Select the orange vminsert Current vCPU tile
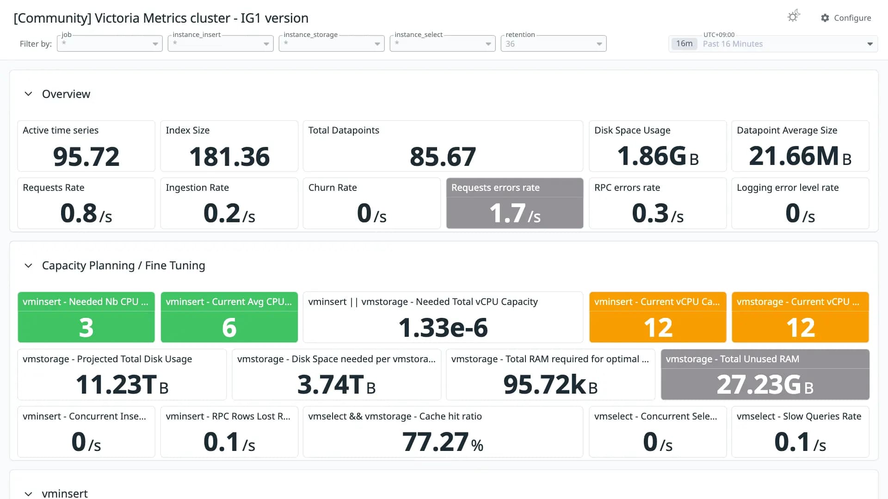The image size is (888, 499). [658, 317]
